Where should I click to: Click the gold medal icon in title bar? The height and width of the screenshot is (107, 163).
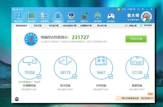click(118, 9)
